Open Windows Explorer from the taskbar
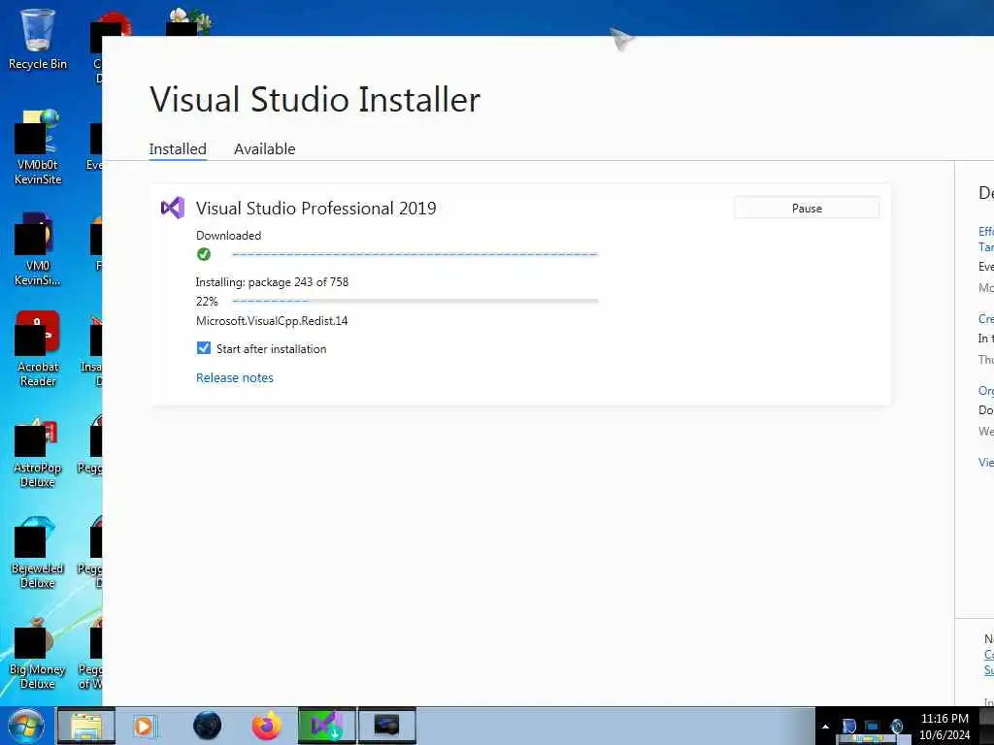 click(86, 726)
